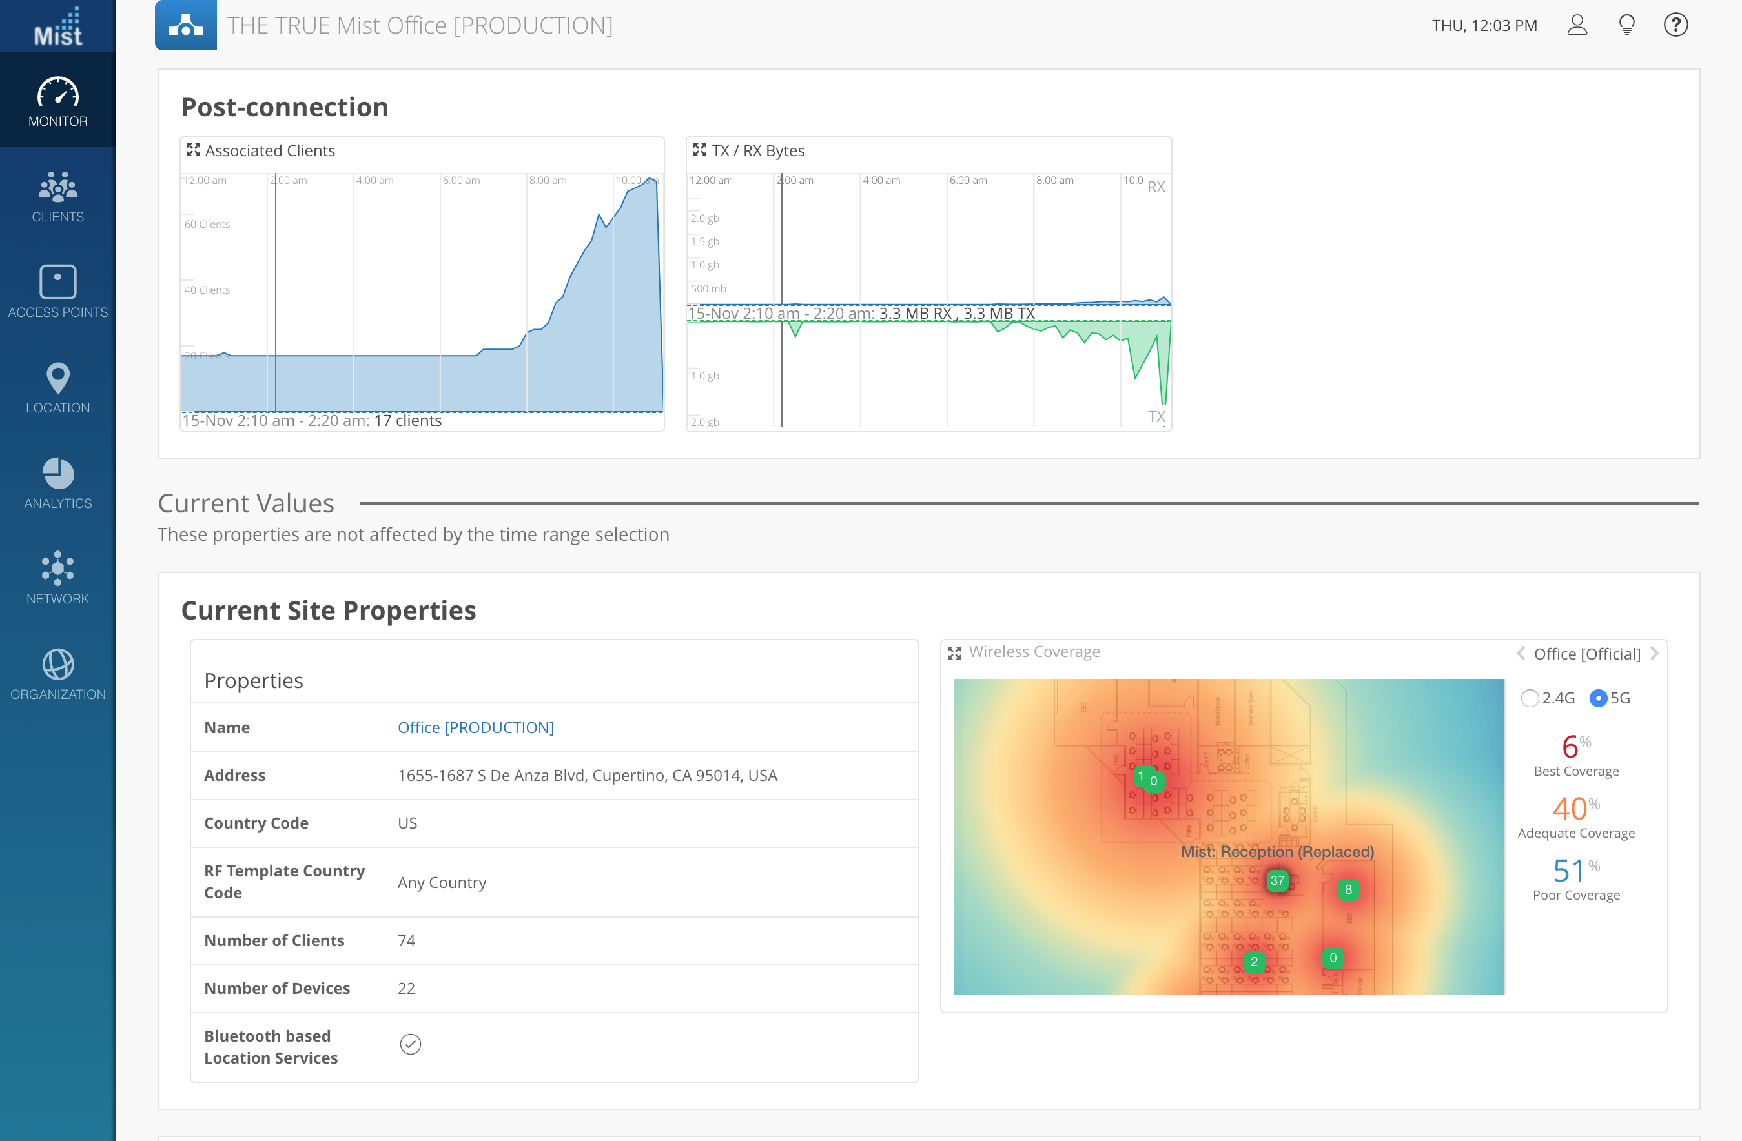Expand the TX / RX Bytes chart
The height and width of the screenshot is (1141, 1742).
700,150
